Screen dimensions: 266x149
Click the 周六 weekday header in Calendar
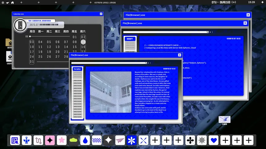click(x=83, y=31)
